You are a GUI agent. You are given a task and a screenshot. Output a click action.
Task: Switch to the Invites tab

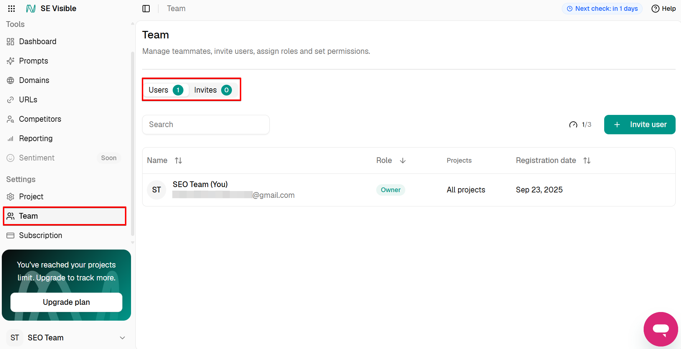213,90
